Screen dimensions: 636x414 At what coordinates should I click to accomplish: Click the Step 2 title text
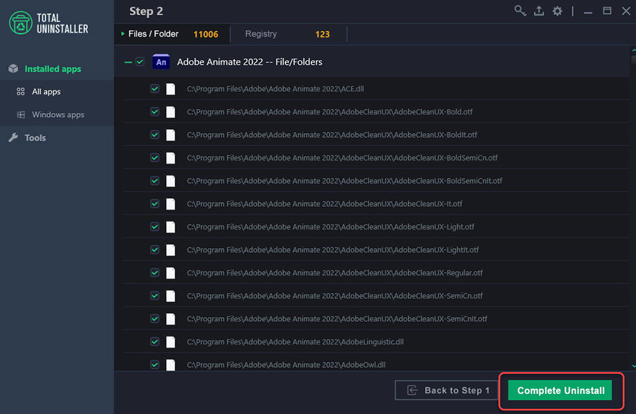pos(146,11)
